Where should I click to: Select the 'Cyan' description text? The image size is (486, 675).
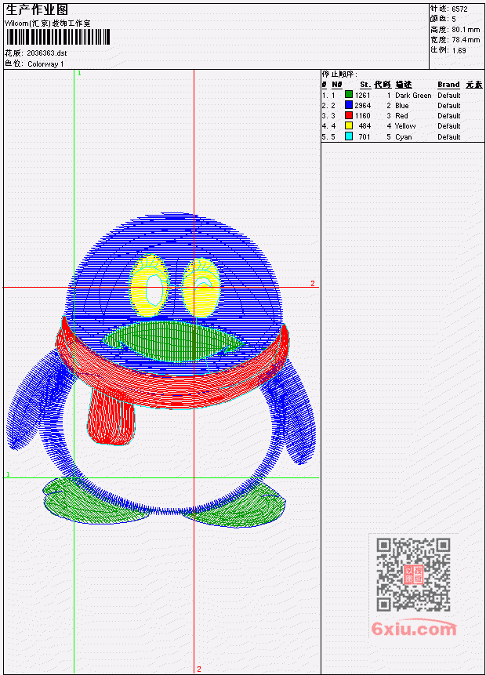pyautogui.click(x=404, y=137)
